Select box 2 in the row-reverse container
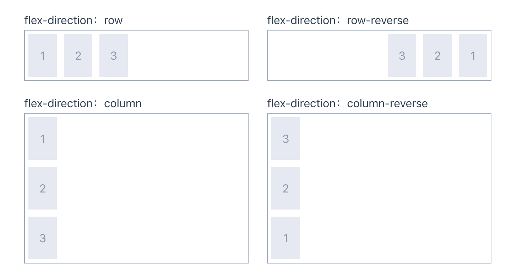 coord(437,55)
